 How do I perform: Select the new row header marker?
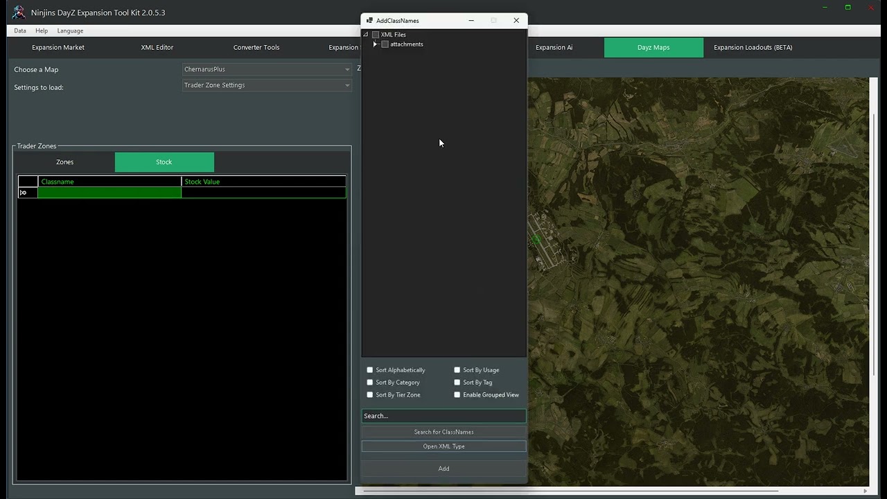point(28,193)
